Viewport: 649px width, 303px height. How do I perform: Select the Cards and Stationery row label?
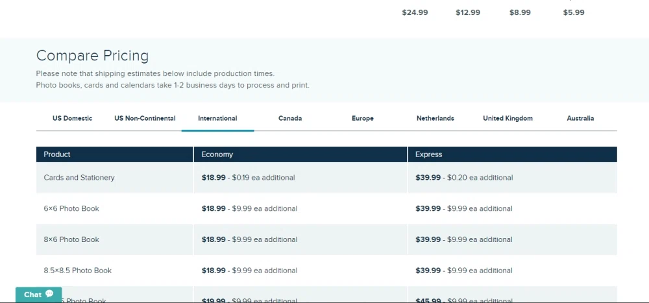79,178
